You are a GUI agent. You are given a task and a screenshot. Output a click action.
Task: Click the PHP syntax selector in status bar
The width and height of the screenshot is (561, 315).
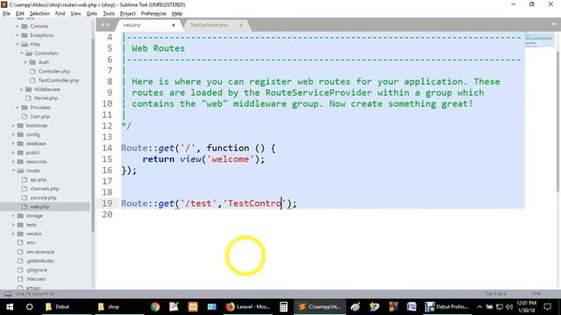536,294
